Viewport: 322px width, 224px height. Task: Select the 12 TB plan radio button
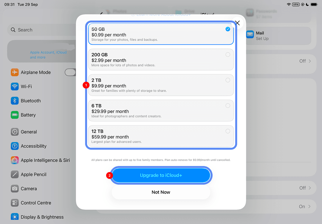tap(228, 131)
